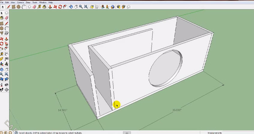
Task: Open the Edit menu
Action: (x=7, y=2)
